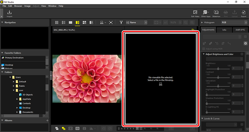249x132 pixels.
Task: Enable the Adjust using HDR checkbox
Action: point(204,49)
